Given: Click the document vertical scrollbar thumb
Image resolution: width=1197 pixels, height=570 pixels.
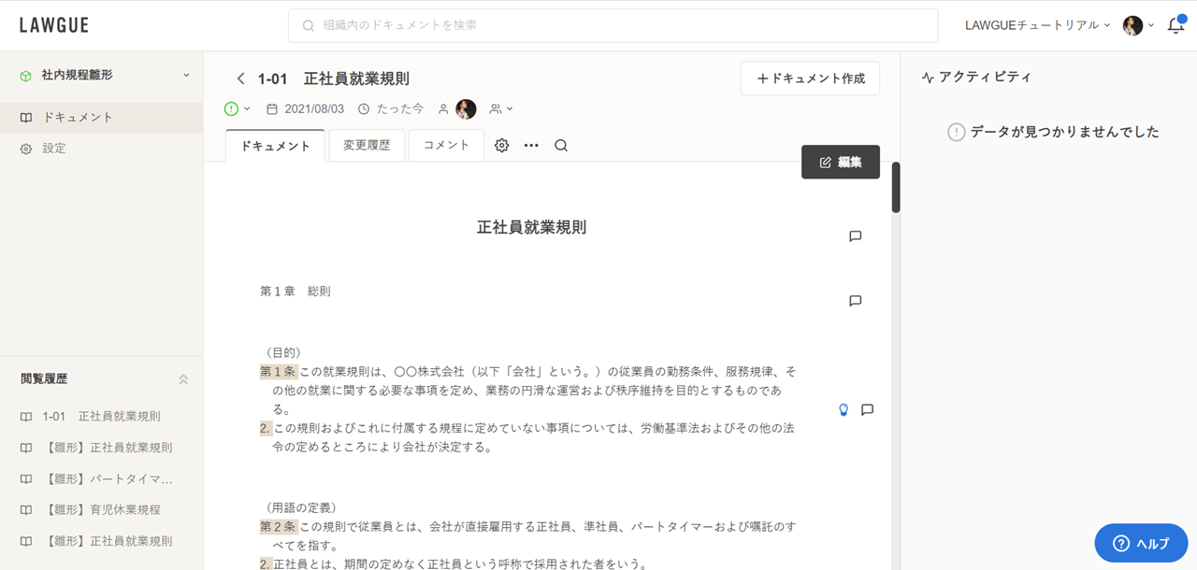Looking at the screenshot, I should point(895,187).
